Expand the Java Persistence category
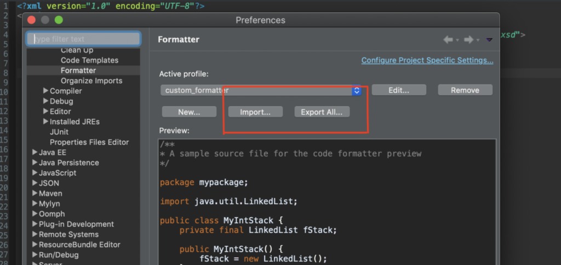This screenshot has width=561, height=265. pos(35,163)
